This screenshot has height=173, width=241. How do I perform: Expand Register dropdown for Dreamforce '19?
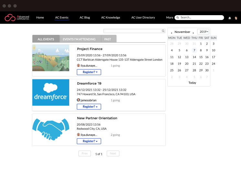(89, 107)
